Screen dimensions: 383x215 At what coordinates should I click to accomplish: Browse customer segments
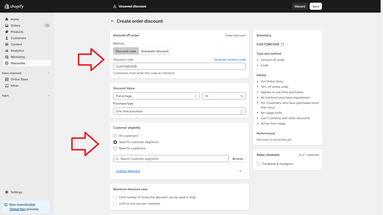point(238,159)
